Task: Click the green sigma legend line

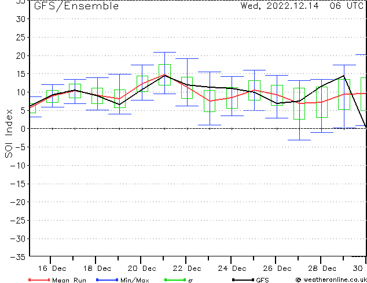Action: [175, 280]
